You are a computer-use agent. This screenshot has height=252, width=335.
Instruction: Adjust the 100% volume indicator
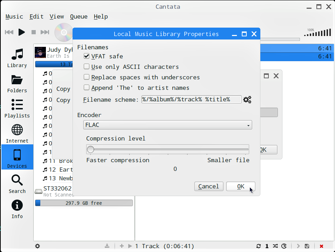[x=317, y=33]
